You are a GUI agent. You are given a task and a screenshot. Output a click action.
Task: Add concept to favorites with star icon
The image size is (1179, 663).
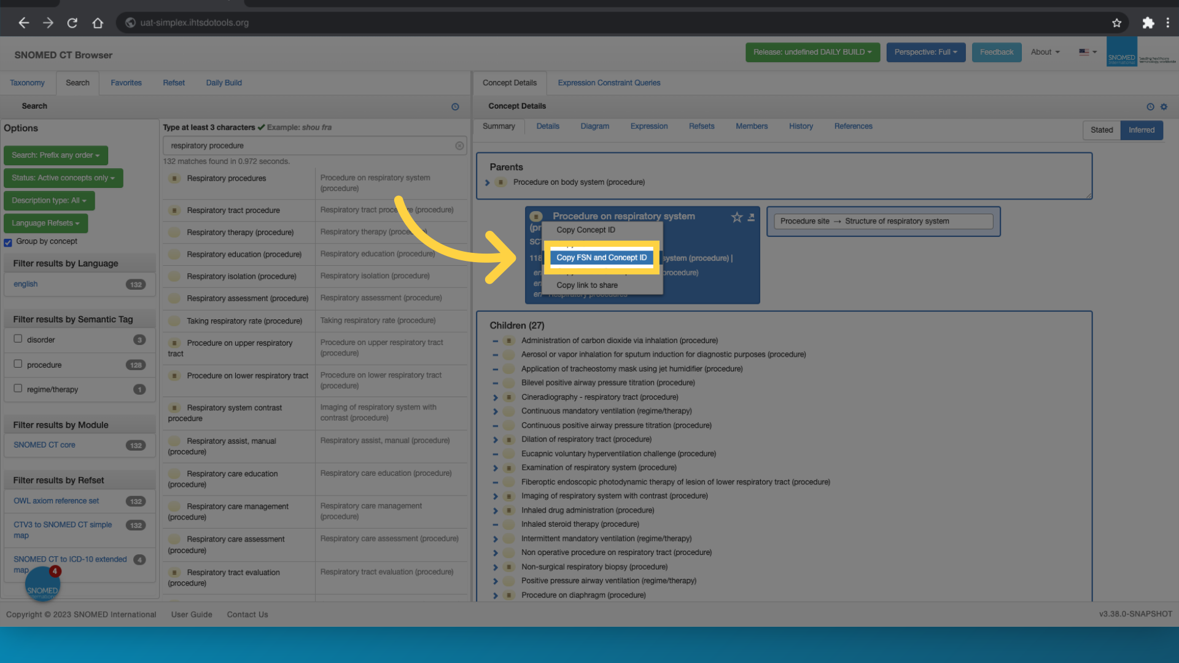[x=737, y=217]
